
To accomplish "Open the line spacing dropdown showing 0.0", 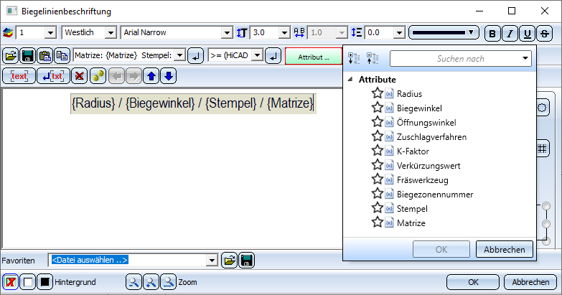I will pyautogui.click(x=399, y=32).
